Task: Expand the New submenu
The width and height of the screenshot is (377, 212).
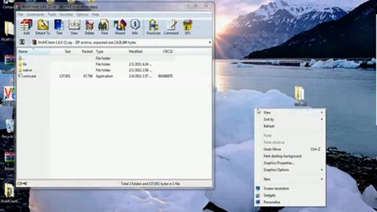Action: [x=290, y=179]
